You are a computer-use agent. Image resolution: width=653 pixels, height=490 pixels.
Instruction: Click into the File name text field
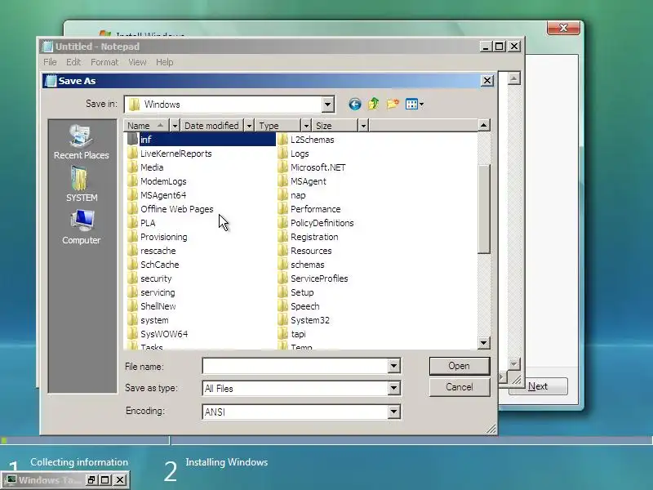coord(295,366)
